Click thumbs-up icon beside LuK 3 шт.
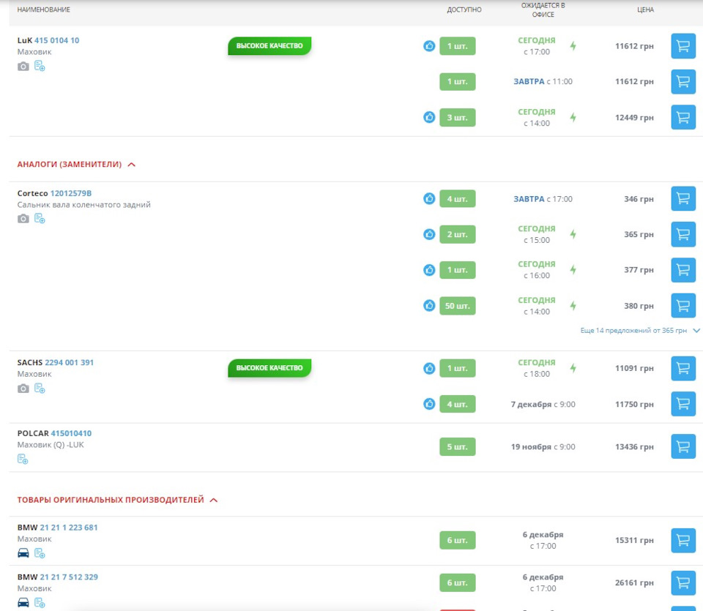The width and height of the screenshot is (703, 611). click(429, 117)
